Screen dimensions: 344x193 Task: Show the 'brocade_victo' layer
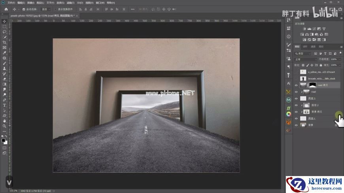coord(296,78)
